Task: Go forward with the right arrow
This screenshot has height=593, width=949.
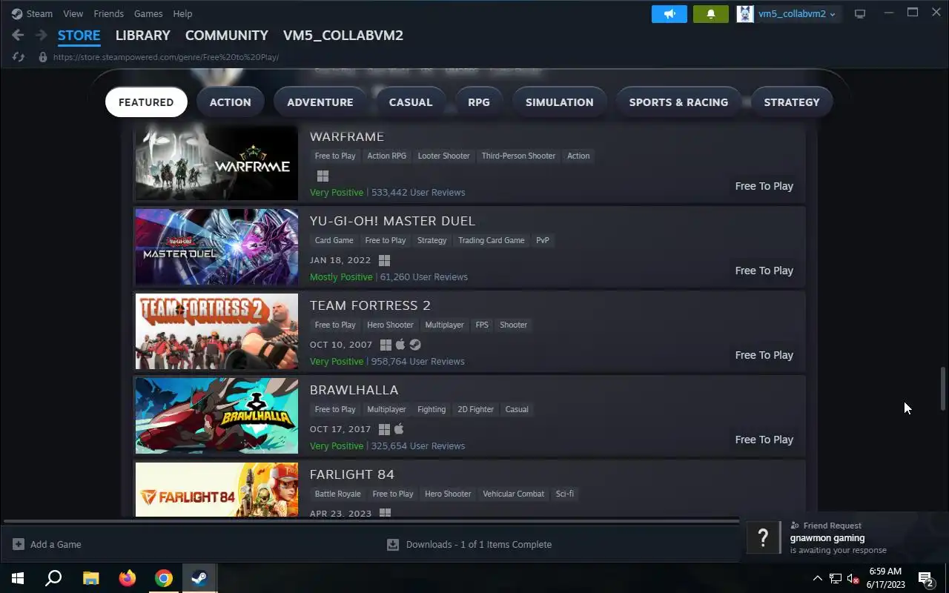Action: click(42, 35)
